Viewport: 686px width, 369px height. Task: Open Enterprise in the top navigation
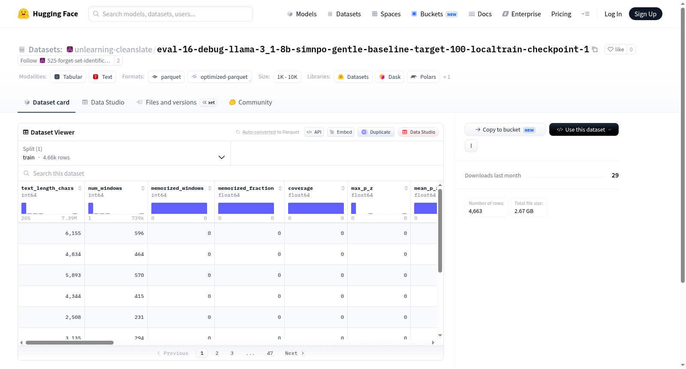point(521,14)
